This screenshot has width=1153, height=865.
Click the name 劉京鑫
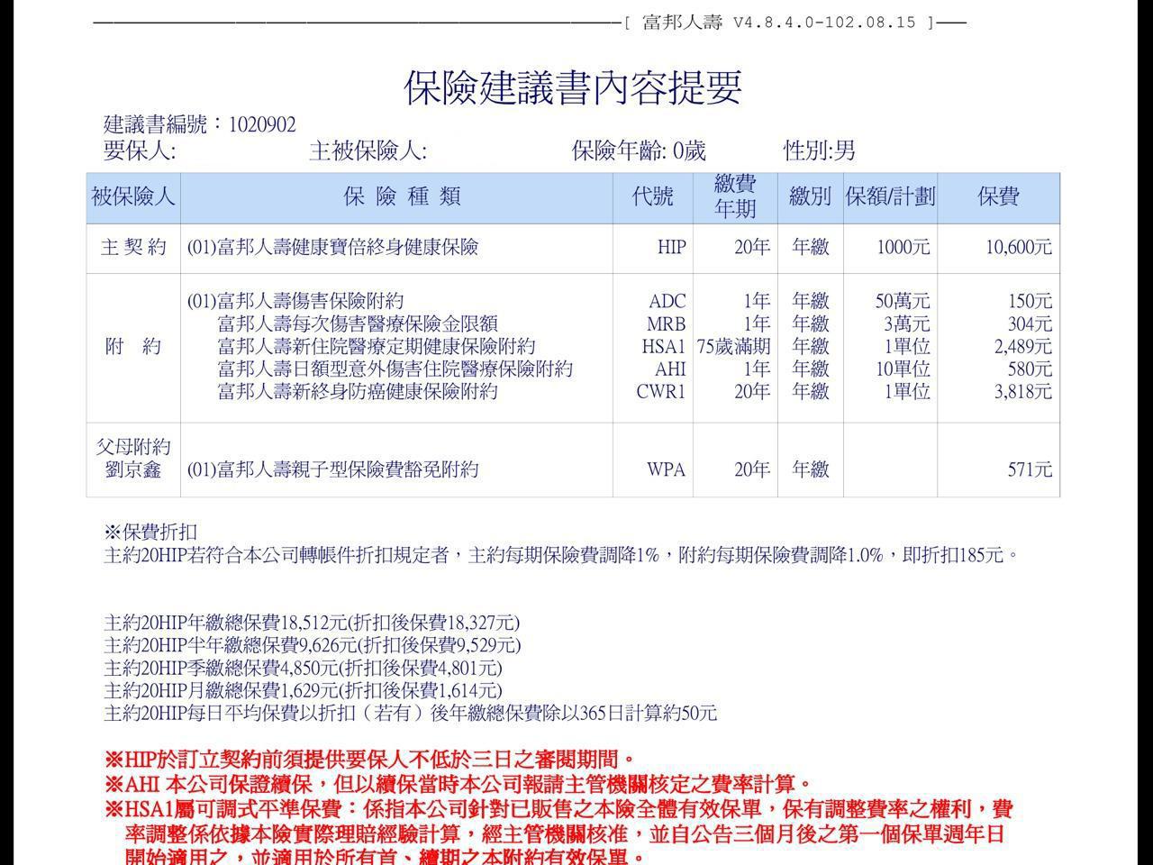pyautogui.click(x=133, y=469)
